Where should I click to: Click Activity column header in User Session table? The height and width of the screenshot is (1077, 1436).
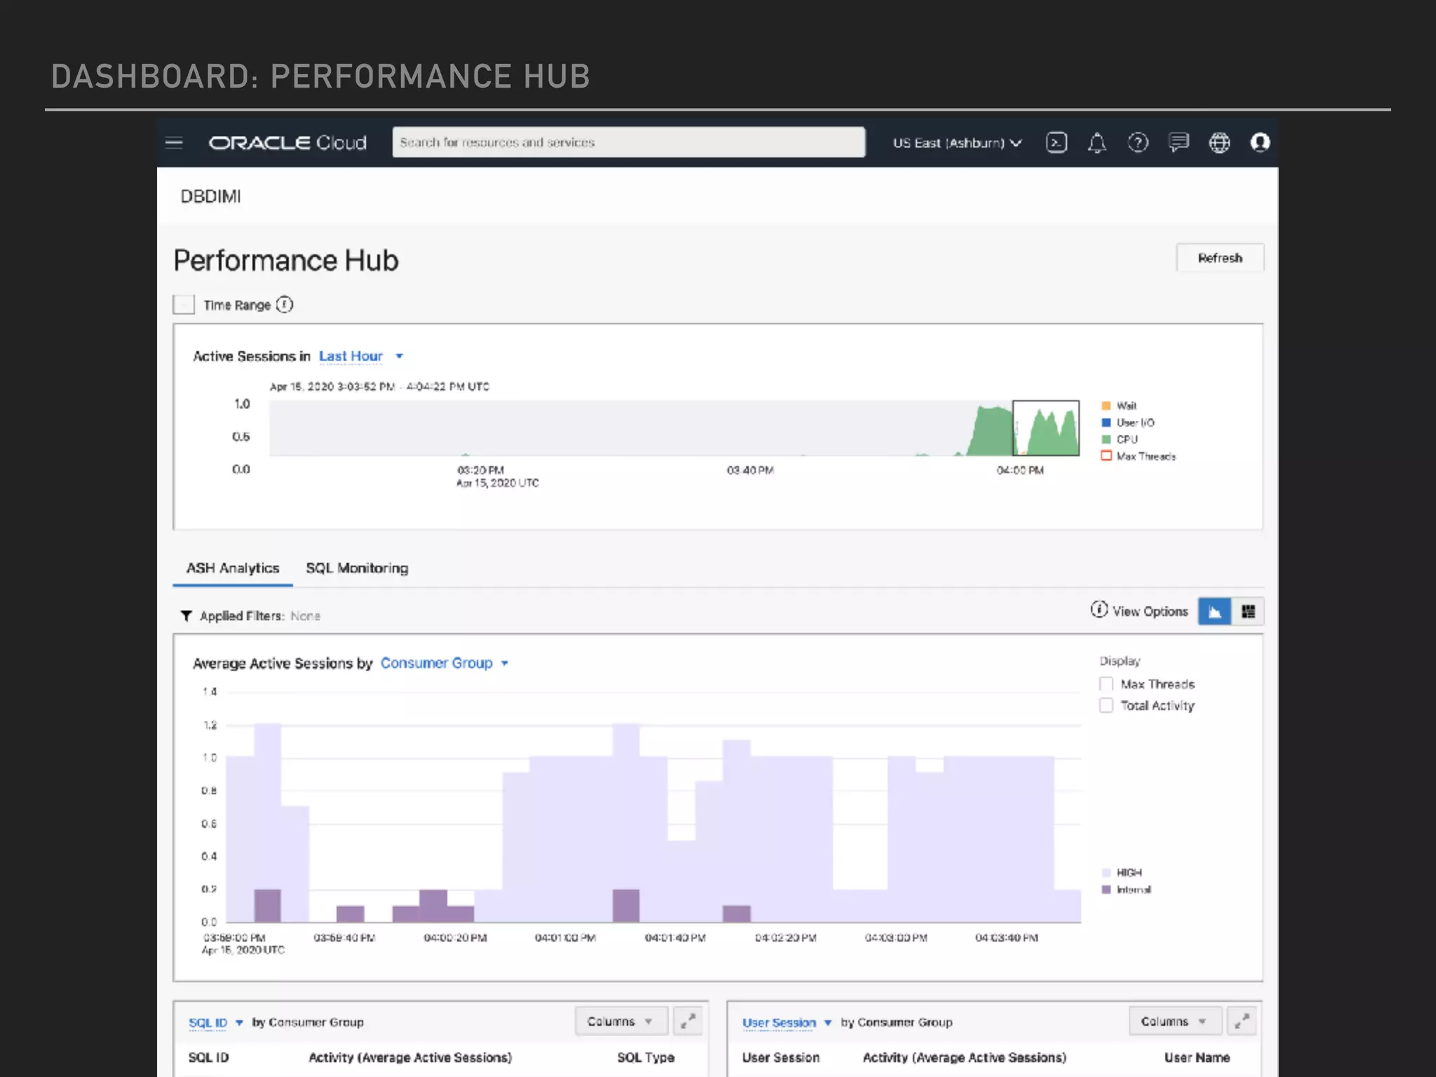pos(964,1057)
